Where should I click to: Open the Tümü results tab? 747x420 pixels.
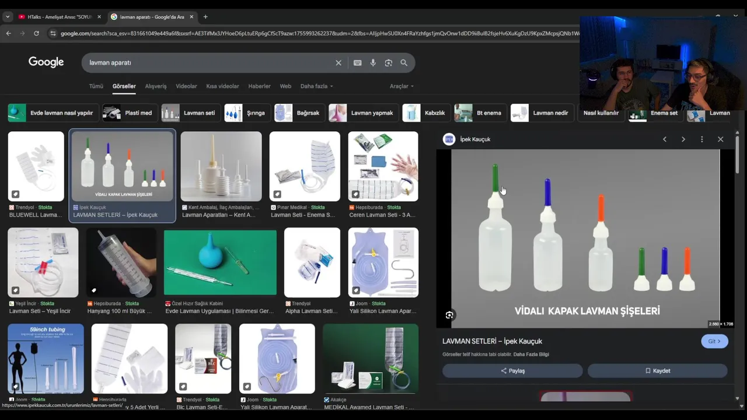96,86
